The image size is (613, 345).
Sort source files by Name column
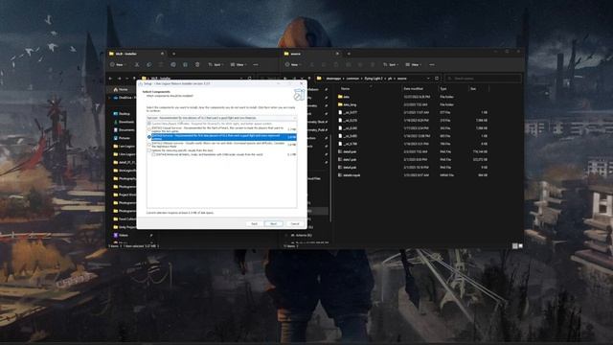click(345, 89)
